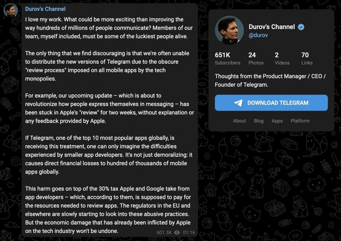Click the eye views icon on the post
The height and width of the screenshot is (241, 341).
point(177,232)
